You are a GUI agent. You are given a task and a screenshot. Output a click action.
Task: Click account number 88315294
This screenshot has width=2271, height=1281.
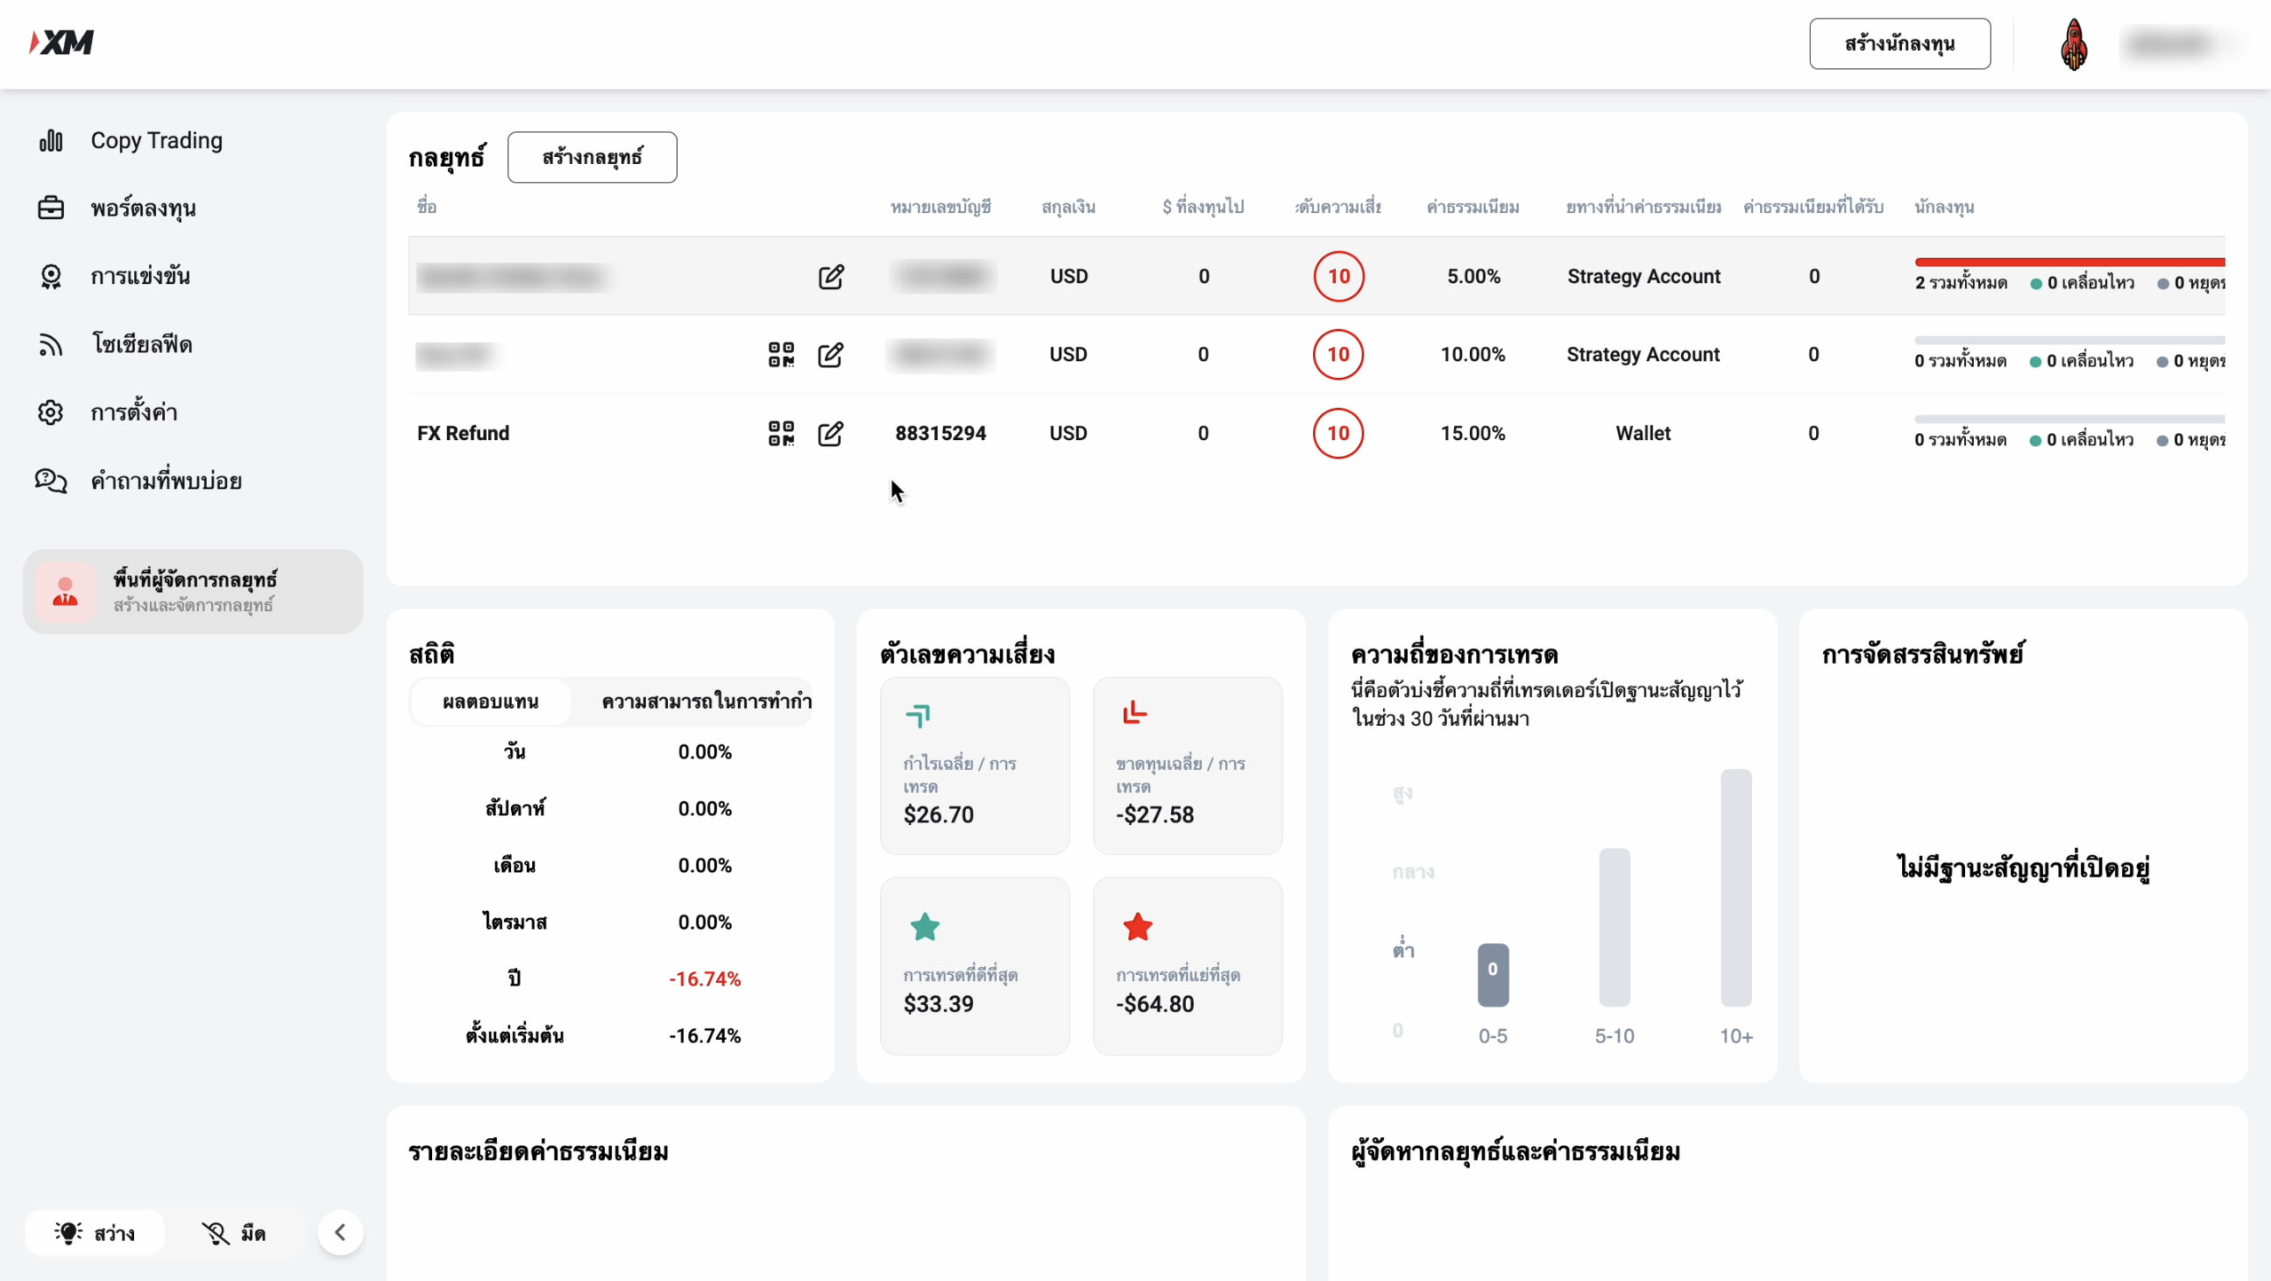(940, 433)
